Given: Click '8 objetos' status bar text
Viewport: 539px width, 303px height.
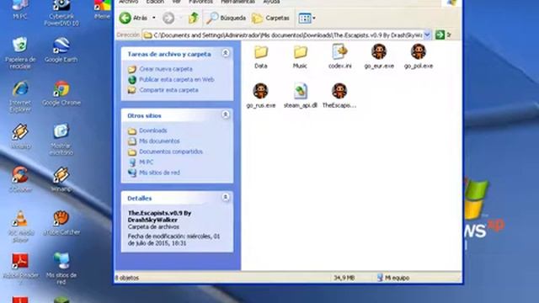Looking at the screenshot, I should click(x=127, y=278).
